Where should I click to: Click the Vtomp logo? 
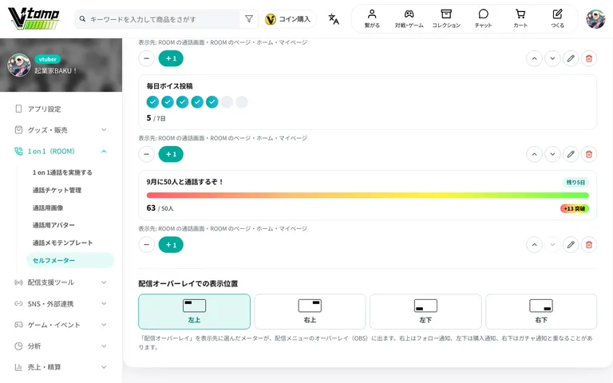point(34,19)
